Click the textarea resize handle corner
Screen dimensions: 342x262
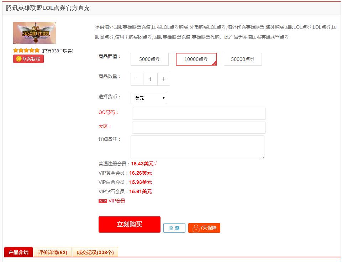coord(262,157)
